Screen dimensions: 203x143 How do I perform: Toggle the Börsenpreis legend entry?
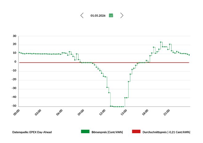102,132
